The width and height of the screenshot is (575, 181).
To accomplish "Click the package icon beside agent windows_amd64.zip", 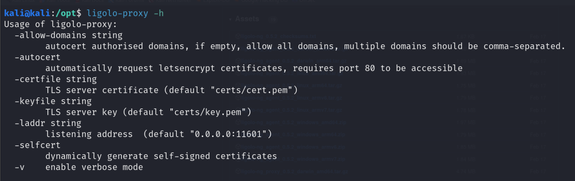I will tap(238, 122).
